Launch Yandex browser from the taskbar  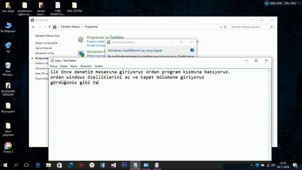[x=92, y=165]
